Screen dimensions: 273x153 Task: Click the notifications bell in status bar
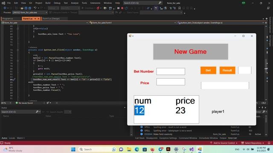(269, 143)
